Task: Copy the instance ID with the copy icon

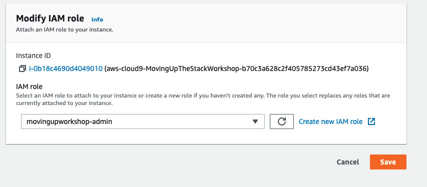Action: (23, 69)
